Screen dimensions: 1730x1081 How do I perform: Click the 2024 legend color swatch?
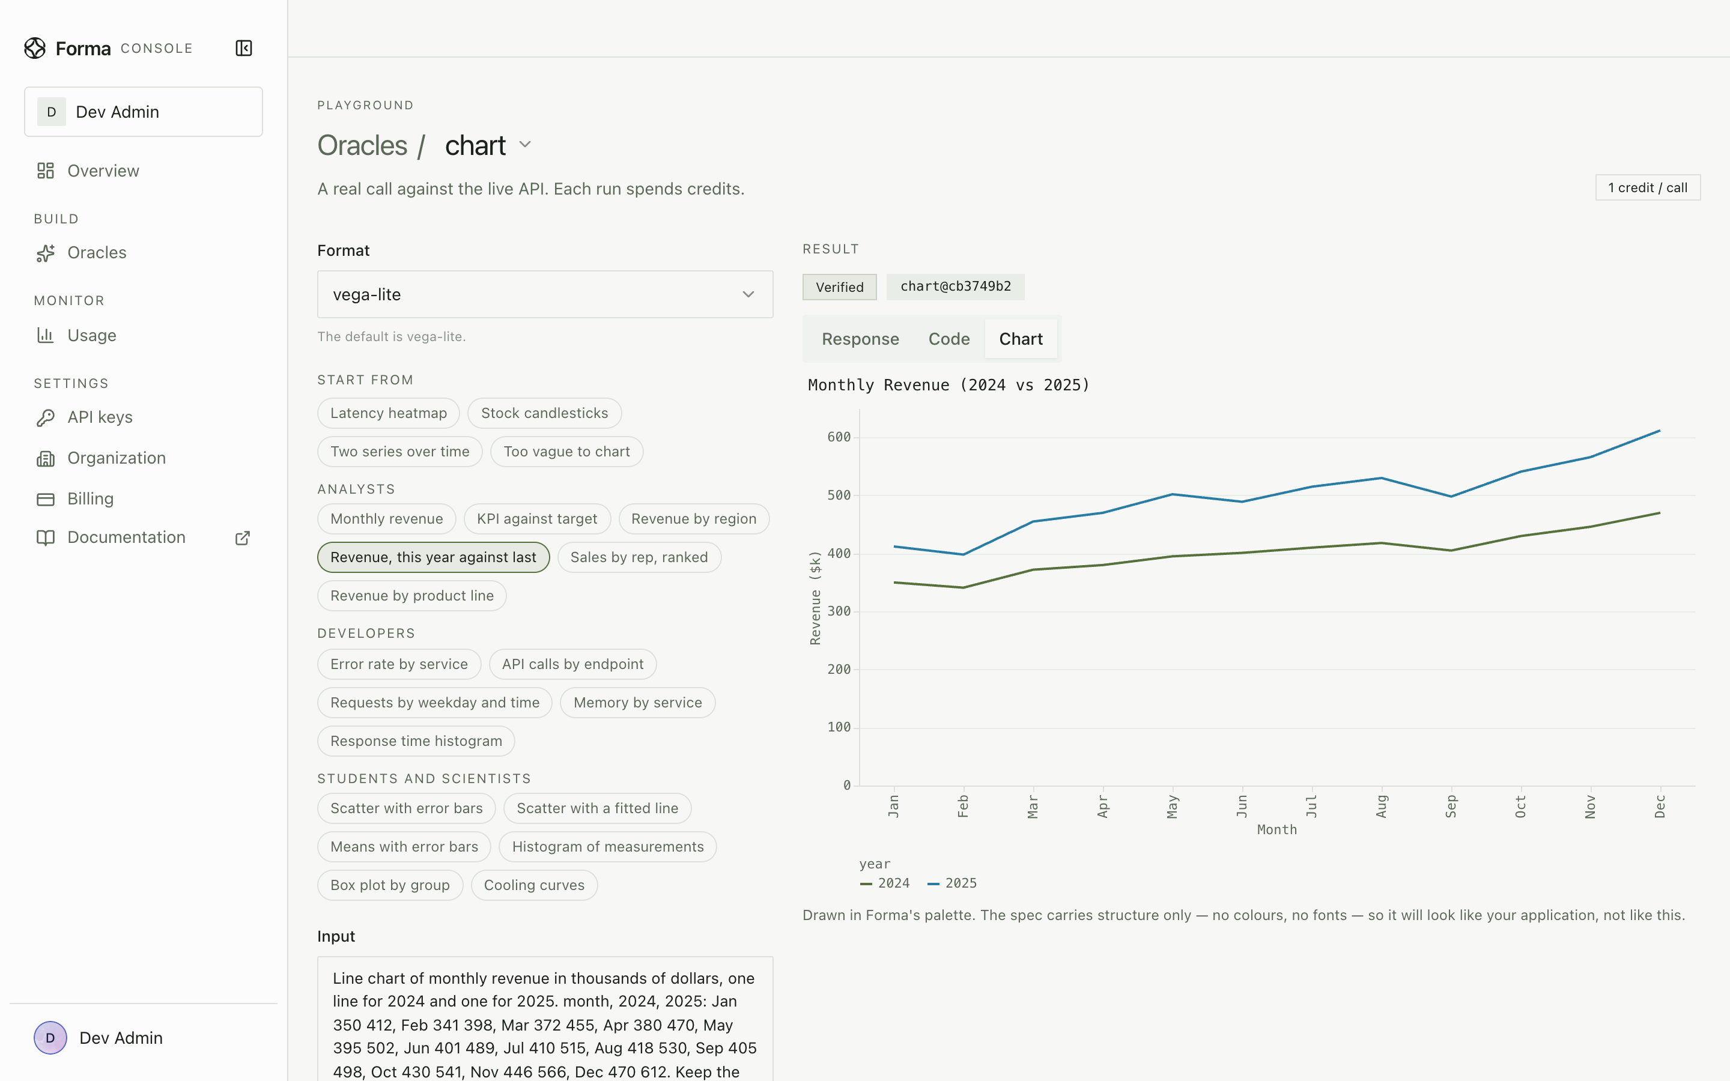coord(866,885)
